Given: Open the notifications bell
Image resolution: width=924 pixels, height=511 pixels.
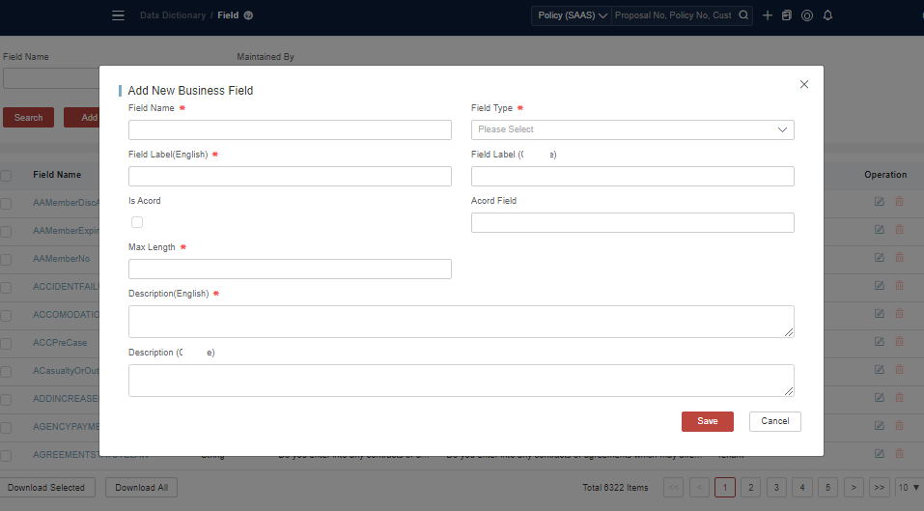Looking at the screenshot, I should pyautogui.click(x=827, y=15).
